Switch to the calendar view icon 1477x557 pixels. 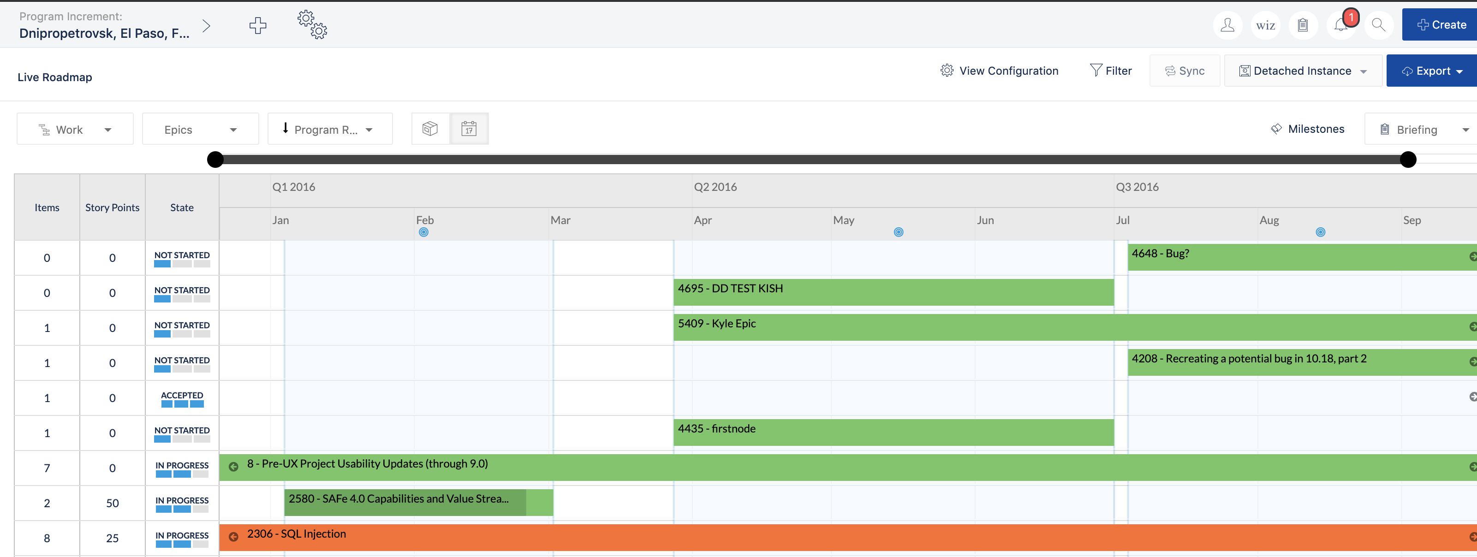(x=469, y=128)
